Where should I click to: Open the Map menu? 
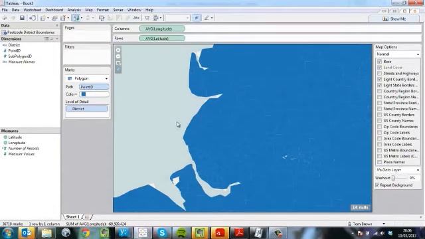click(89, 10)
